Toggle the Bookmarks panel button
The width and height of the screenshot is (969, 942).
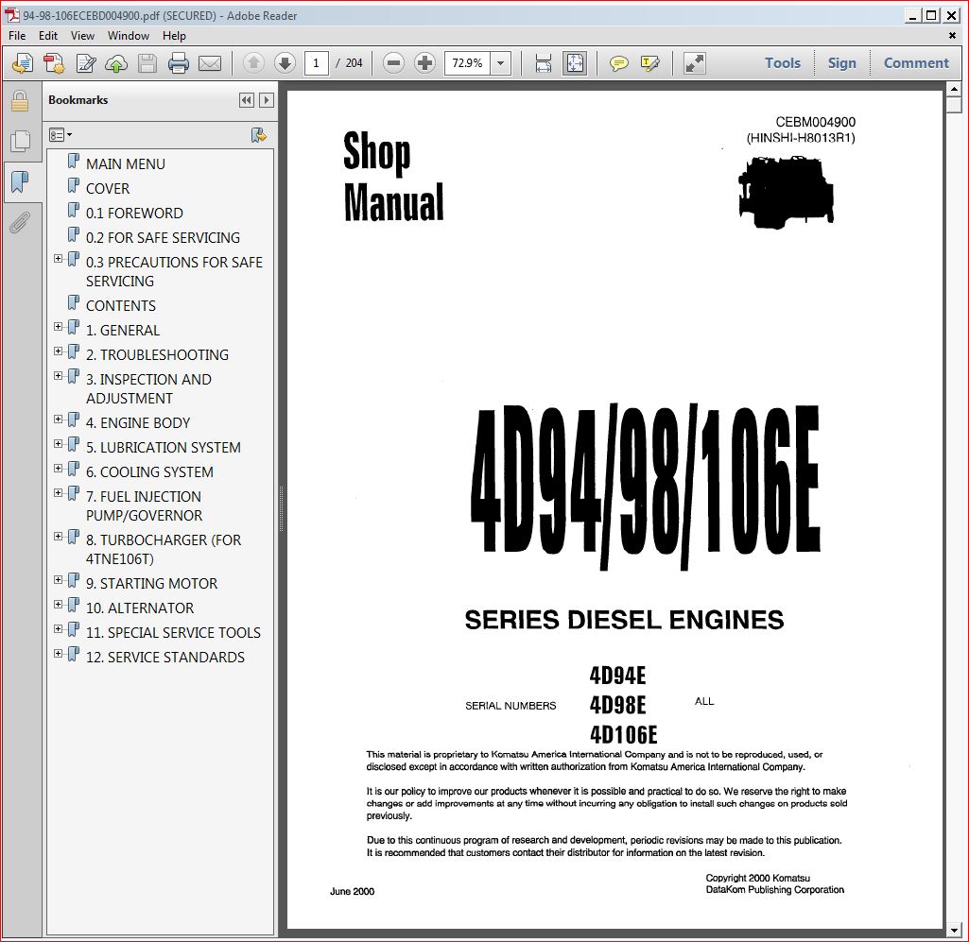tap(19, 182)
